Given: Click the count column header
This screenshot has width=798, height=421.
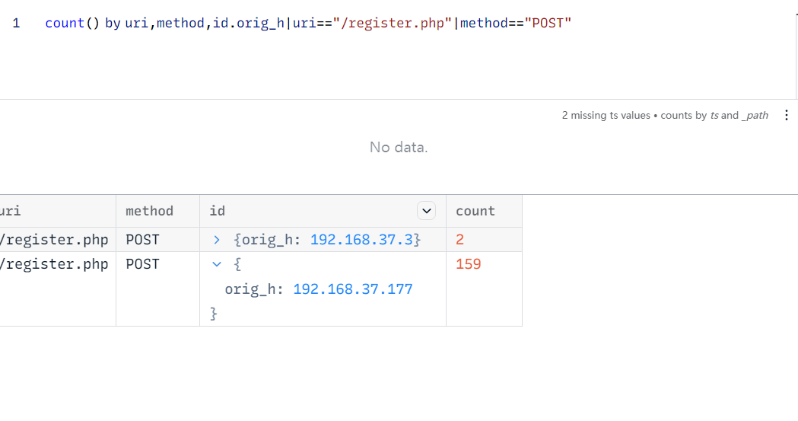Looking at the screenshot, I should click(475, 211).
